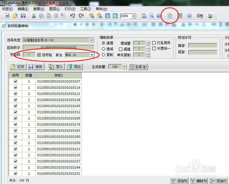Save the label with the floppy icon

click(23, 16)
